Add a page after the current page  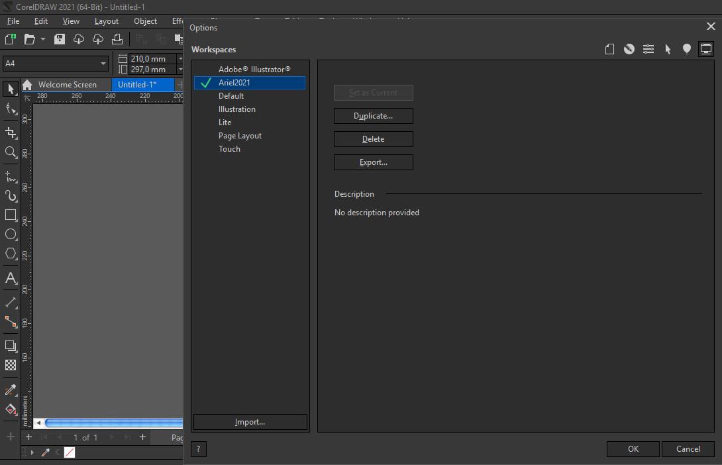tap(142, 437)
